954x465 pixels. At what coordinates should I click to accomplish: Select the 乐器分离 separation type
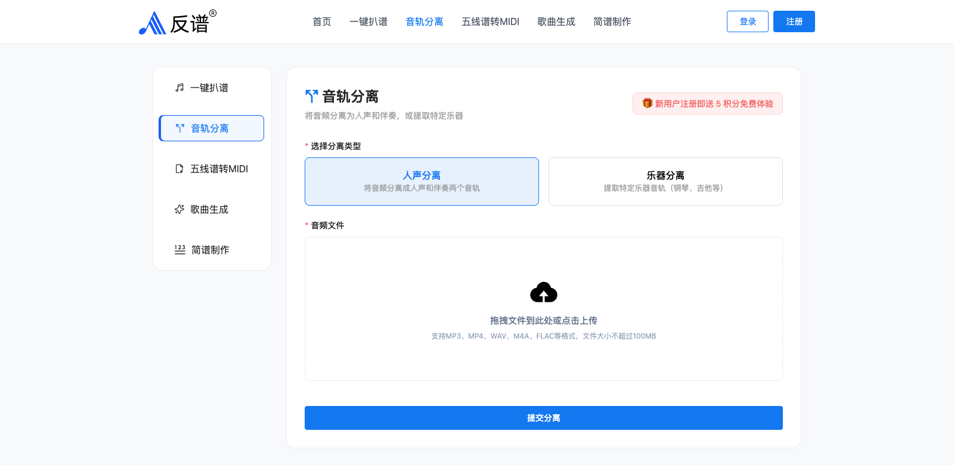click(x=665, y=181)
